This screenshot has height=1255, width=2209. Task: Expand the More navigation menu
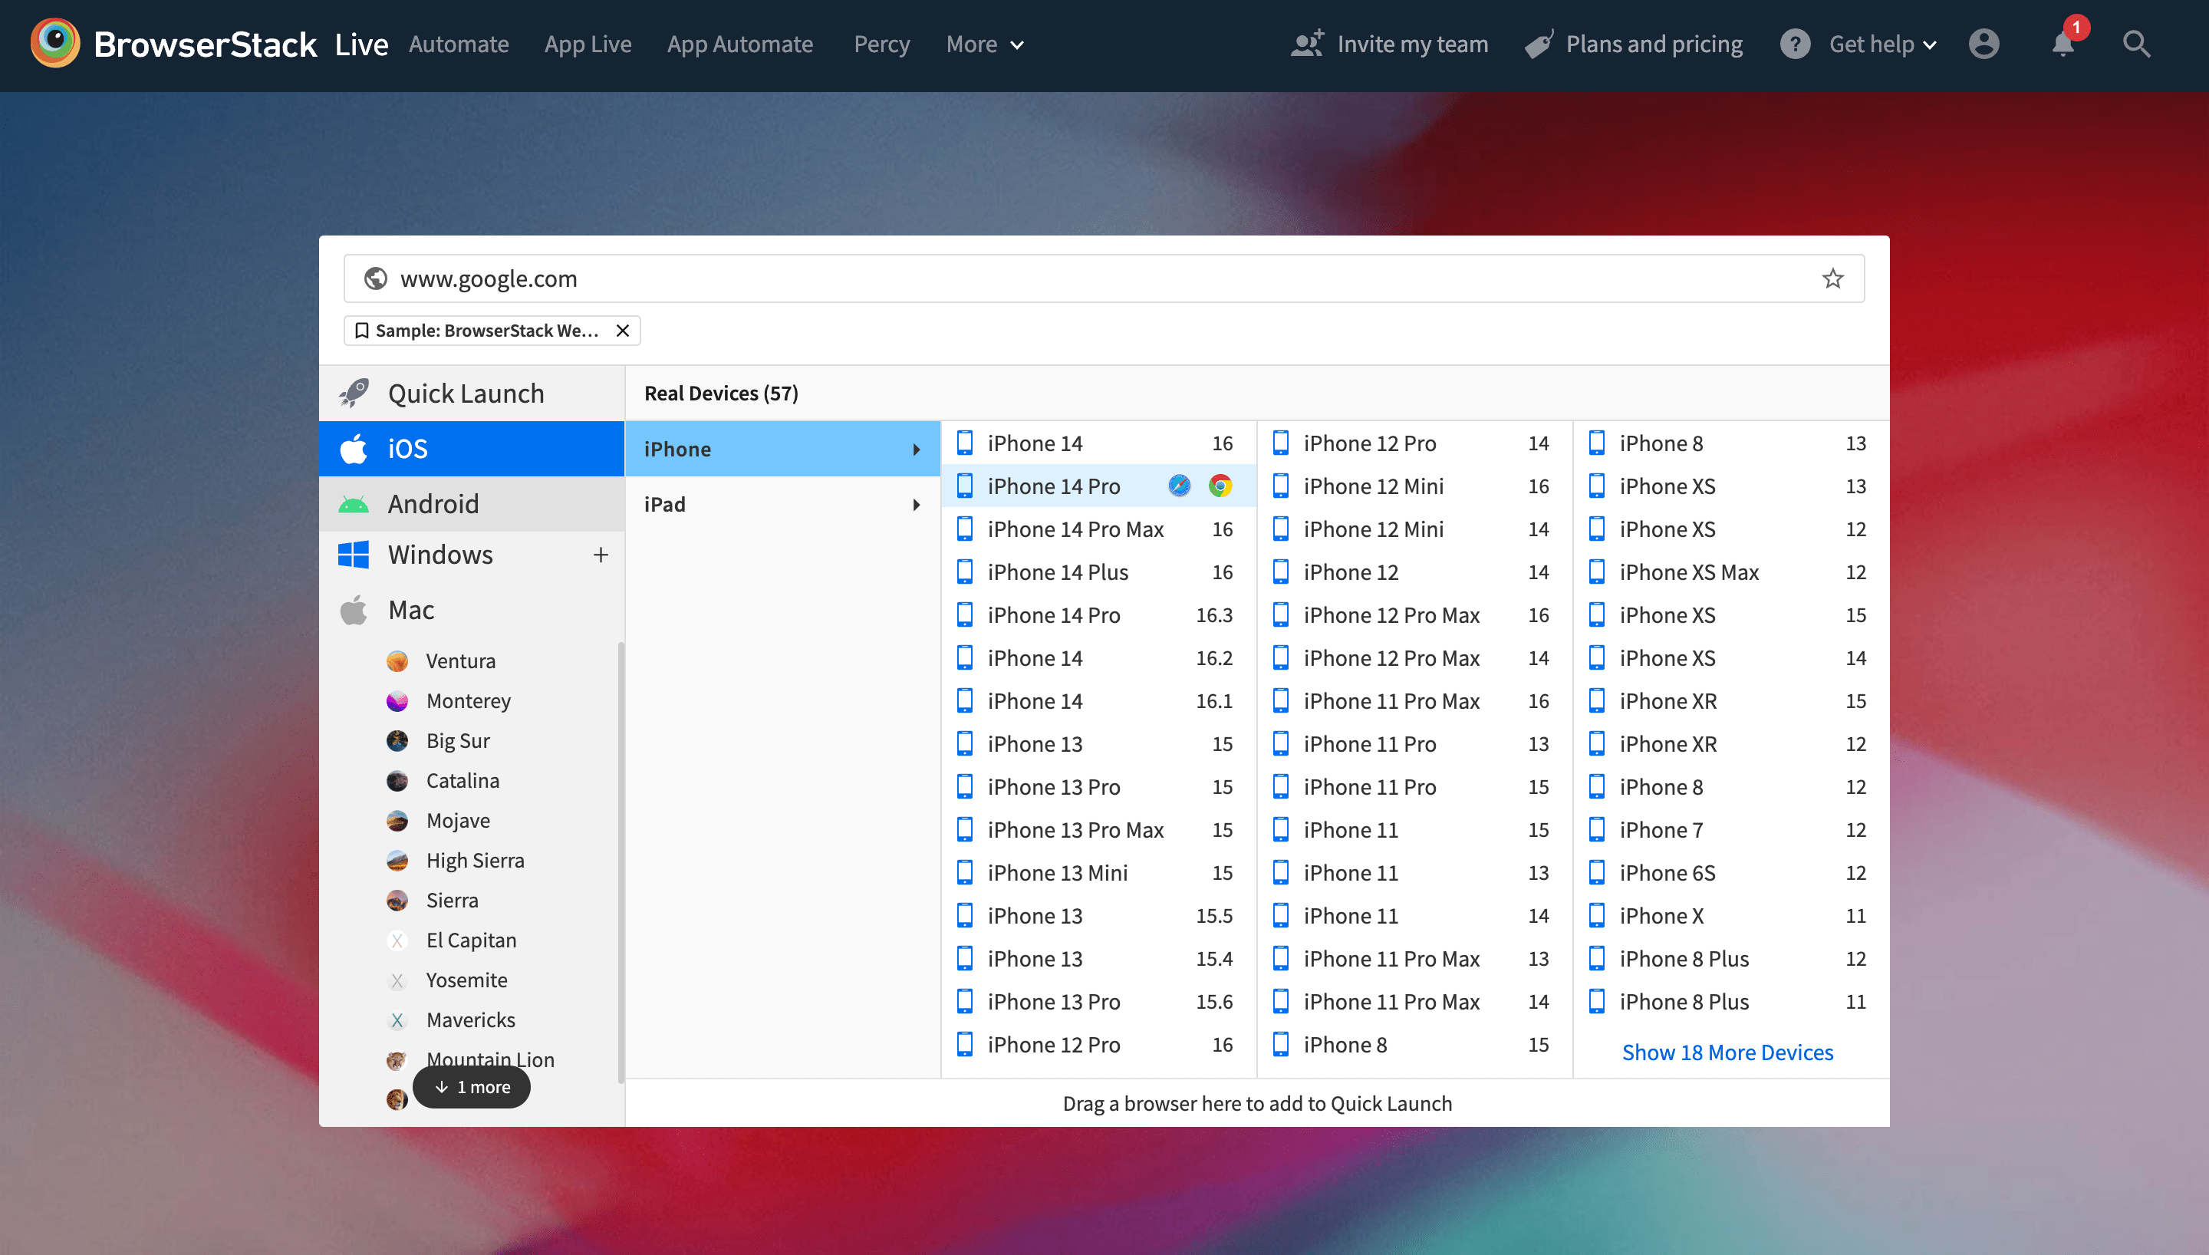[983, 44]
